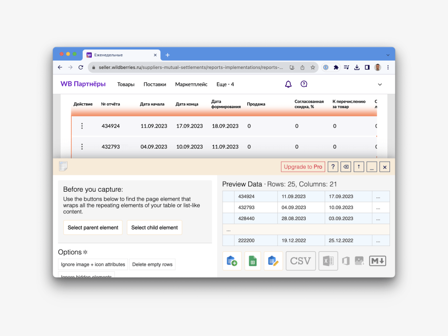Click the clear backspace icon button
448x336 pixels.
pyautogui.click(x=346, y=167)
